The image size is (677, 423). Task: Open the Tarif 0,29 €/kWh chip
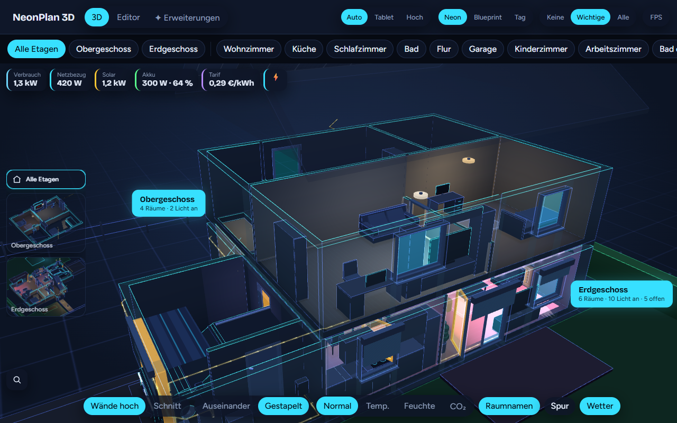tap(231, 79)
